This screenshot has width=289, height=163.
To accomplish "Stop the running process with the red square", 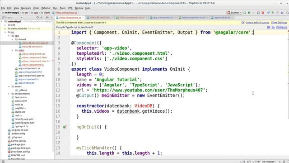I will pos(263,13).
